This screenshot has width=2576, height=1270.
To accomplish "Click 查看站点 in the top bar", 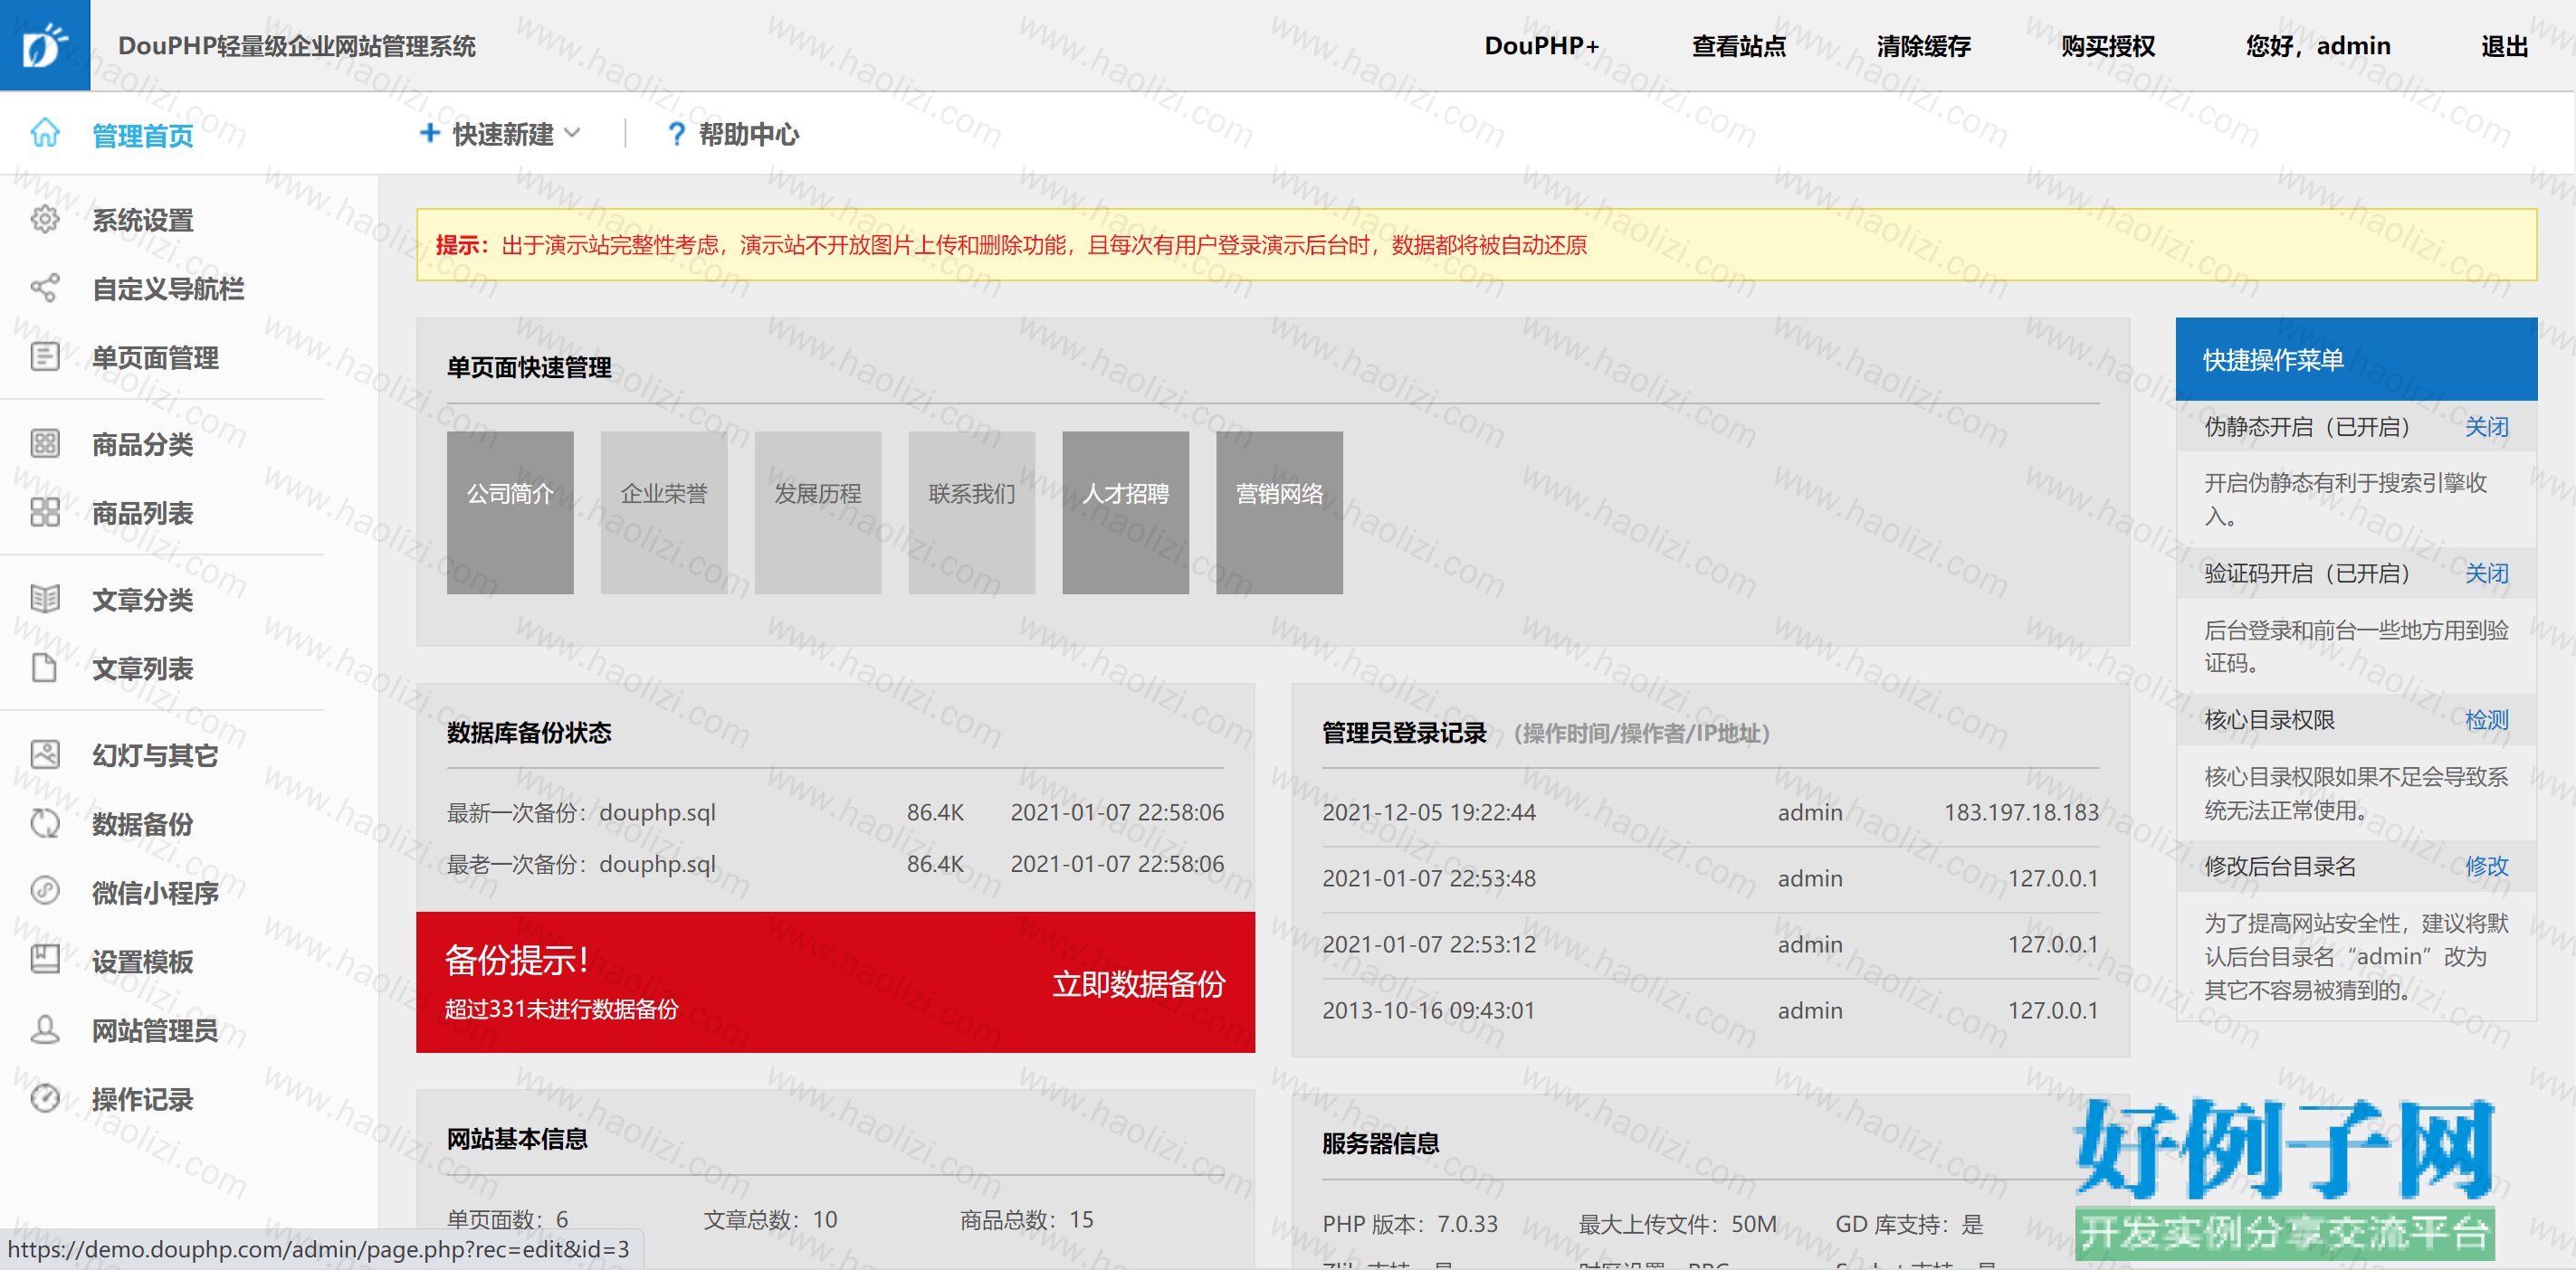I will (1738, 46).
